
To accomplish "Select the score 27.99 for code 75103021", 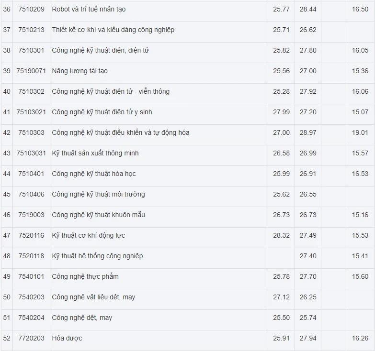I will pos(281,112).
